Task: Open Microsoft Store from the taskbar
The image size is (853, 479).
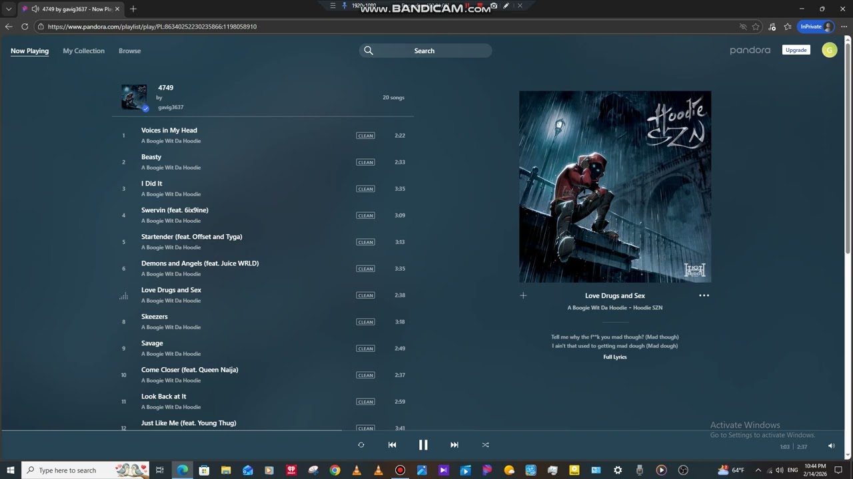Action: pyautogui.click(x=204, y=470)
